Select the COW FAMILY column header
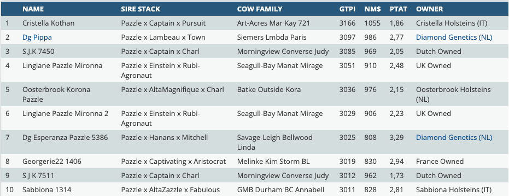509x196 pixels. (260, 9)
